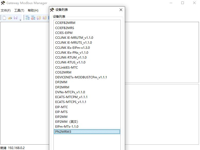Click the download configuration arrow icon
This screenshot has height=150, width=200.
[39, 18]
